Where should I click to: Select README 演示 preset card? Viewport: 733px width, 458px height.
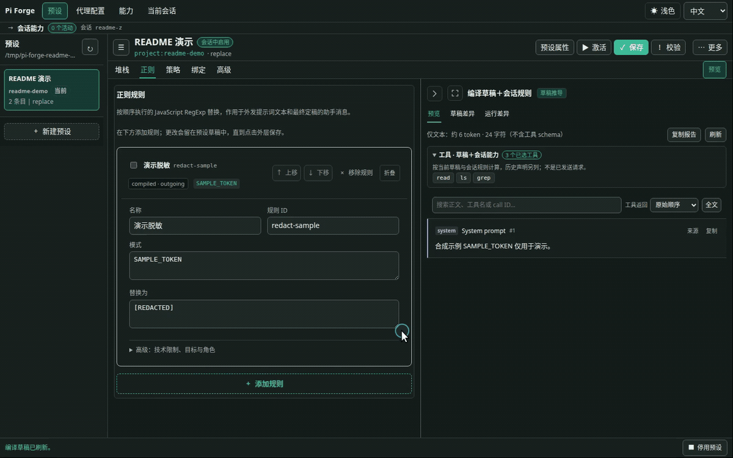coord(52,90)
